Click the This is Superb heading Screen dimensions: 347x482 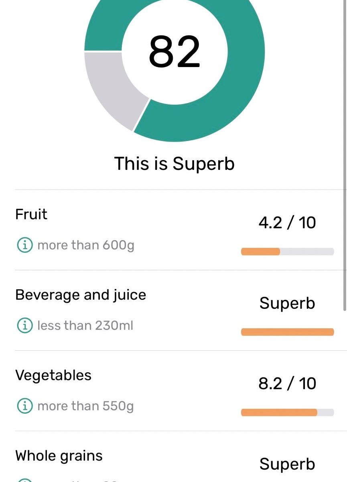point(175,164)
